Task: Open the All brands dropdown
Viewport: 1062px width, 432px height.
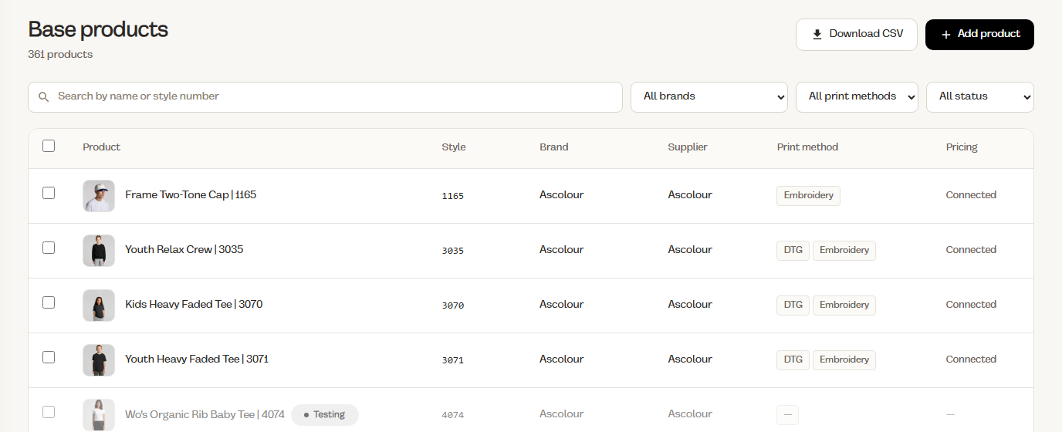Action: point(709,97)
